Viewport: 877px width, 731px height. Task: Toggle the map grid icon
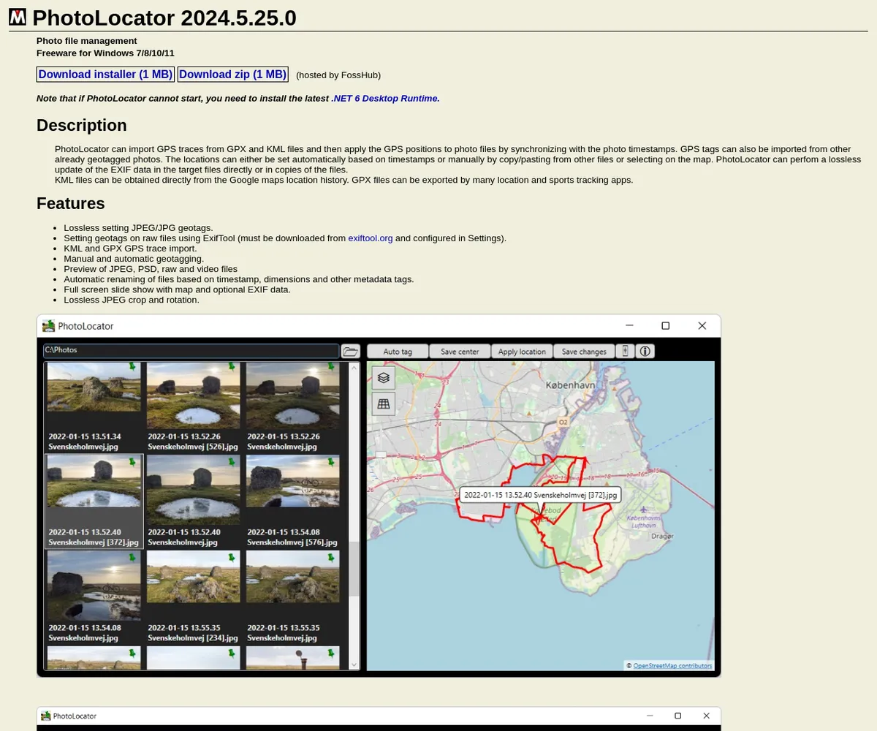click(384, 404)
